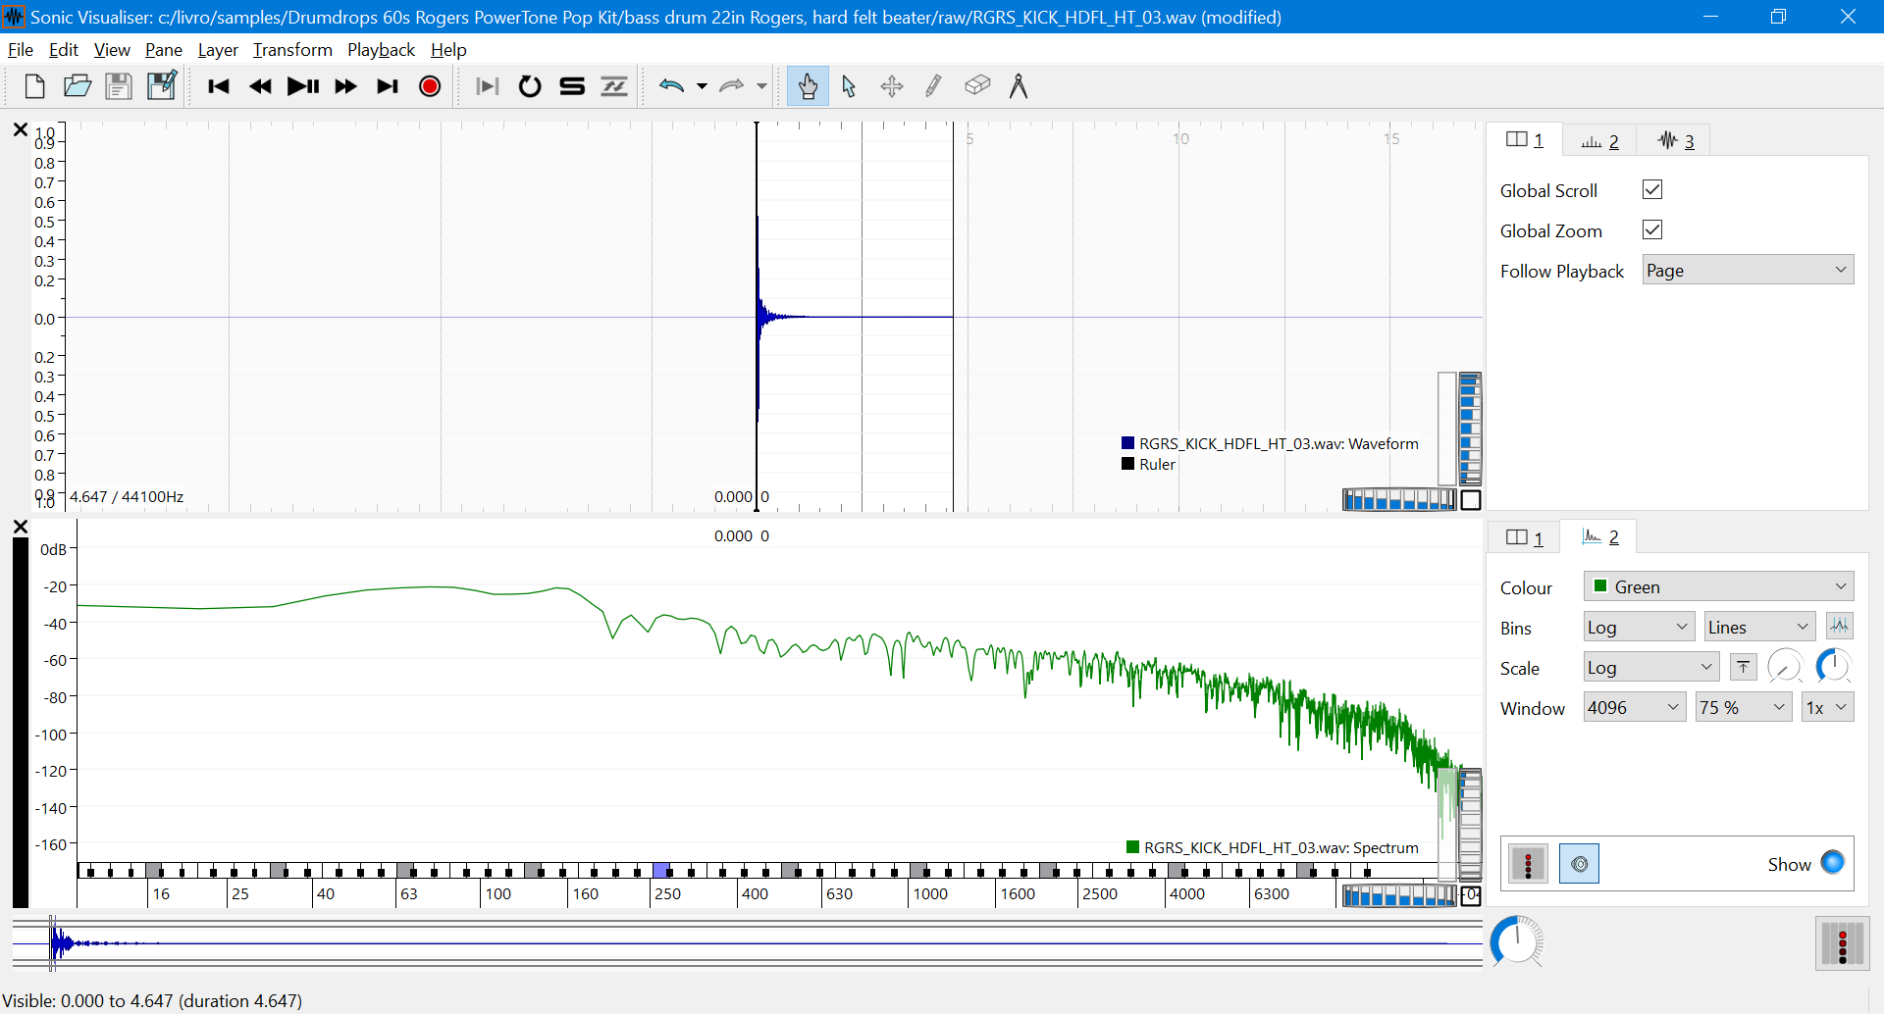Image resolution: width=1884 pixels, height=1014 pixels.
Task: Open the Transform menu
Action: coord(291,49)
